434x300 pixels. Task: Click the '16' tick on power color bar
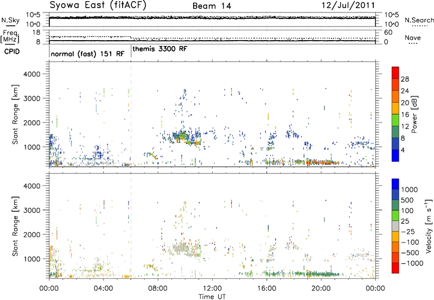405,115
